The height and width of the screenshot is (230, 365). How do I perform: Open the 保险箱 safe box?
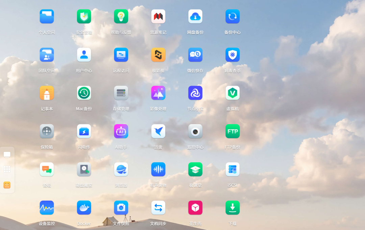47,131
